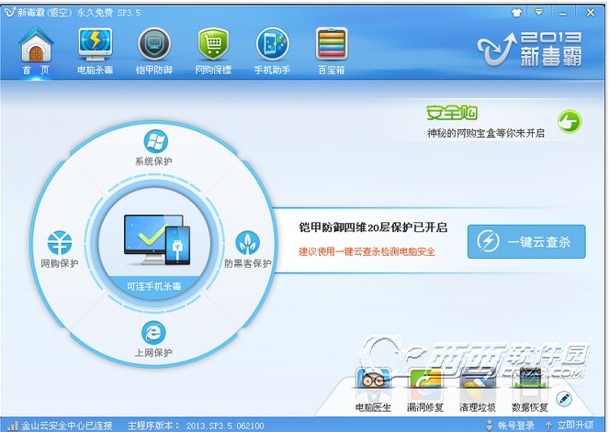Click the 网购保护 yen icon
610x432 pixels.
click(x=60, y=243)
